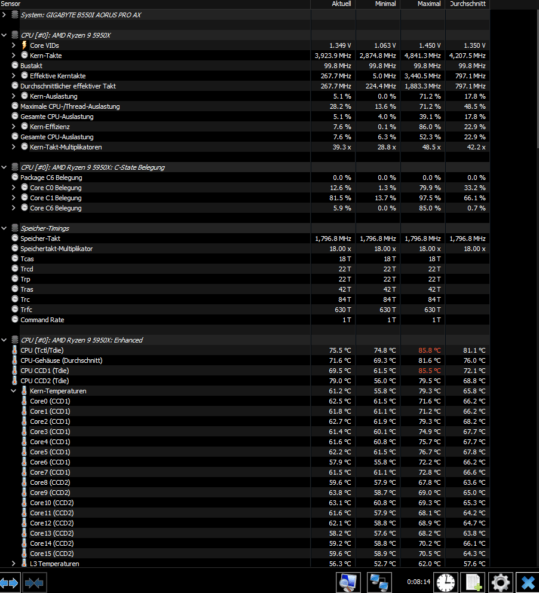The height and width of the screenshot is (593, 539).
Task: Expand the L3 Temperaturen row
Action: 14,564
